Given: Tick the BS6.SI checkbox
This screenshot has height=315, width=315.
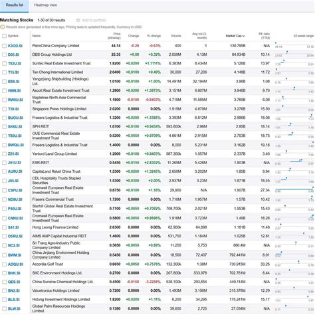Looking at the screenshot, I should click(4, 82).
